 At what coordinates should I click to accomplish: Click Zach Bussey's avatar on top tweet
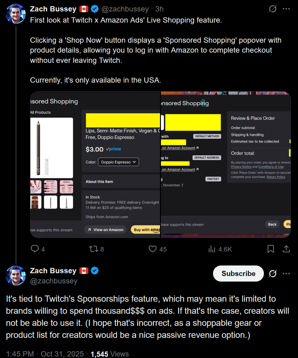tap(16, 14)
